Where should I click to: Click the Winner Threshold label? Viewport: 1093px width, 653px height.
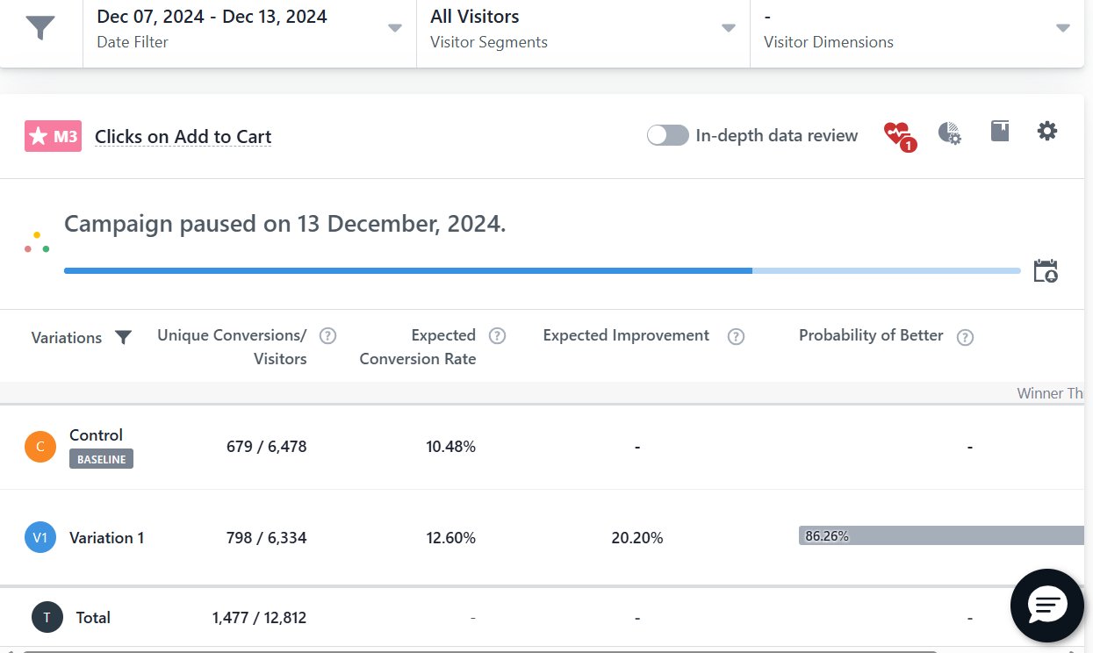click(x=1050, y=393)
